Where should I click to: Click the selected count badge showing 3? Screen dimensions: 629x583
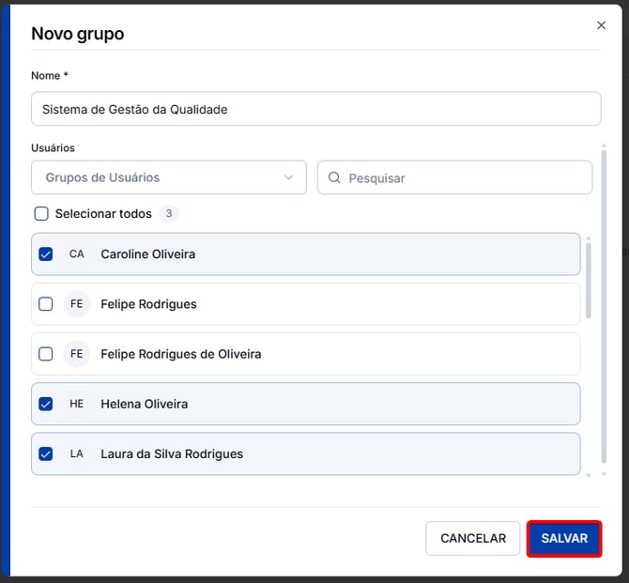coord(169,213)
